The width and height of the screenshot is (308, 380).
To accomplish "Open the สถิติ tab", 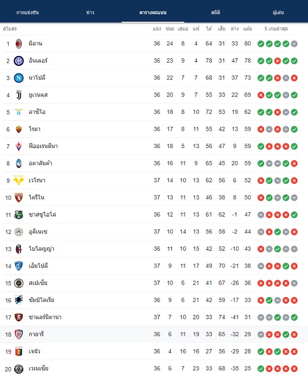I will (216, 13).
